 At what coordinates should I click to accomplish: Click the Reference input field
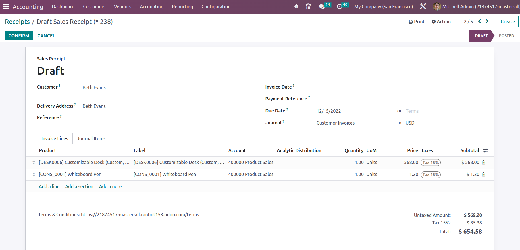pos(168,117)
